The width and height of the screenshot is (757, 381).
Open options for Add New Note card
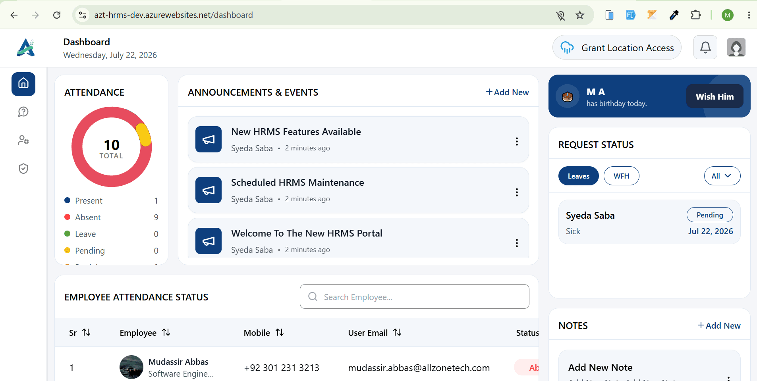point(728,378)
